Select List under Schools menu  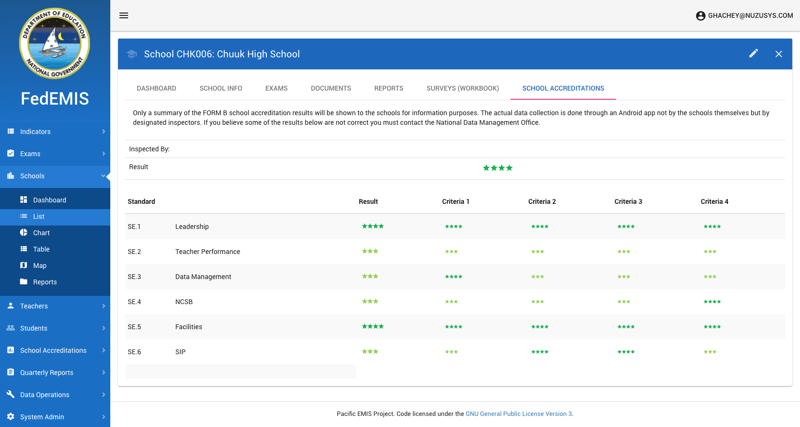(39, 217)
